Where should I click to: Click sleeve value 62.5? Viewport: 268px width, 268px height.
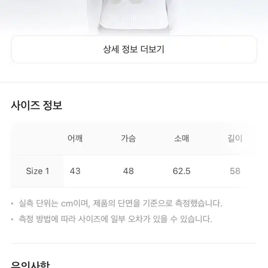point(182,171)
